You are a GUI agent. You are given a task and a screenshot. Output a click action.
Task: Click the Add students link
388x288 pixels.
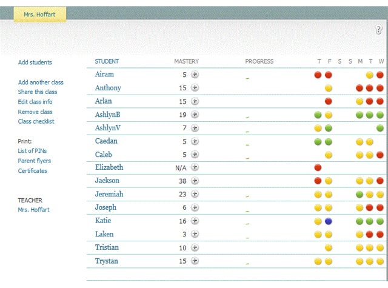(35, 62)
